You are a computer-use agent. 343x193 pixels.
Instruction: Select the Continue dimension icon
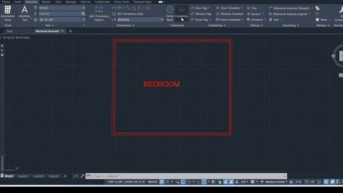click(120, 8)
